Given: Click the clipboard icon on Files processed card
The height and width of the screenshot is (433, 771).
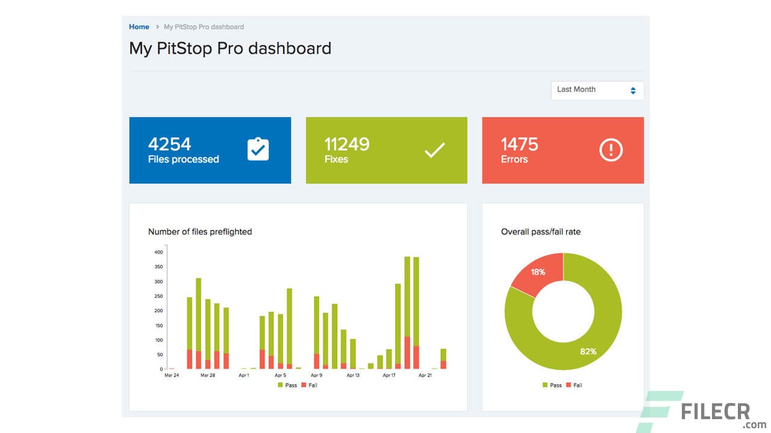Looking at the screenshot, I should pyautogui.click(x=258, y=149).
